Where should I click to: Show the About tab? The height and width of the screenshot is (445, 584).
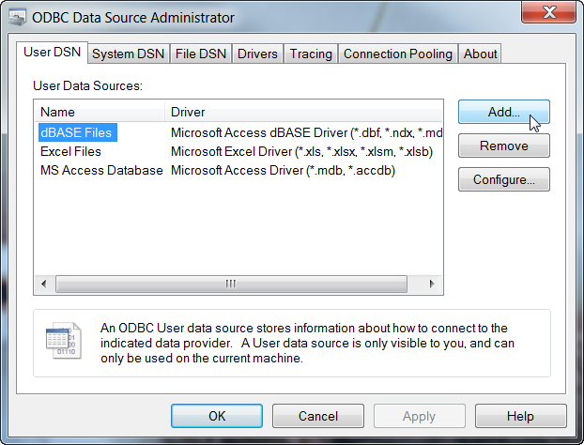(480, 54)
